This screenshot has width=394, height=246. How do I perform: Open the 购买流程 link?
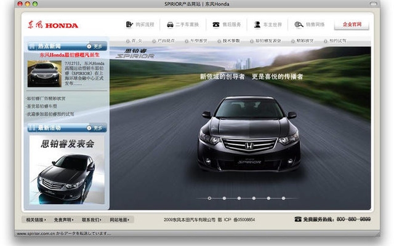coord(145,25)
